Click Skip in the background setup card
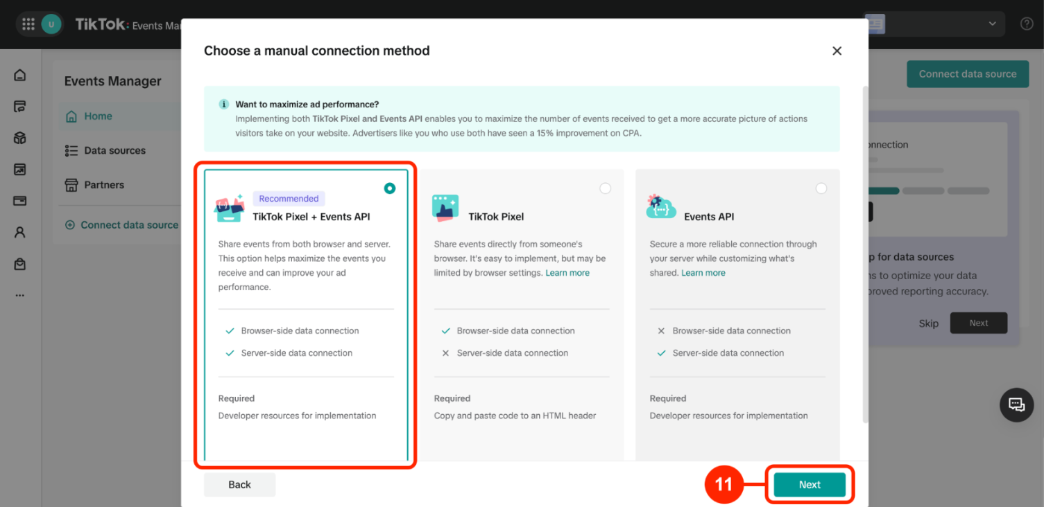Viewport: 1044px width, 507px height. pos(929,323)
